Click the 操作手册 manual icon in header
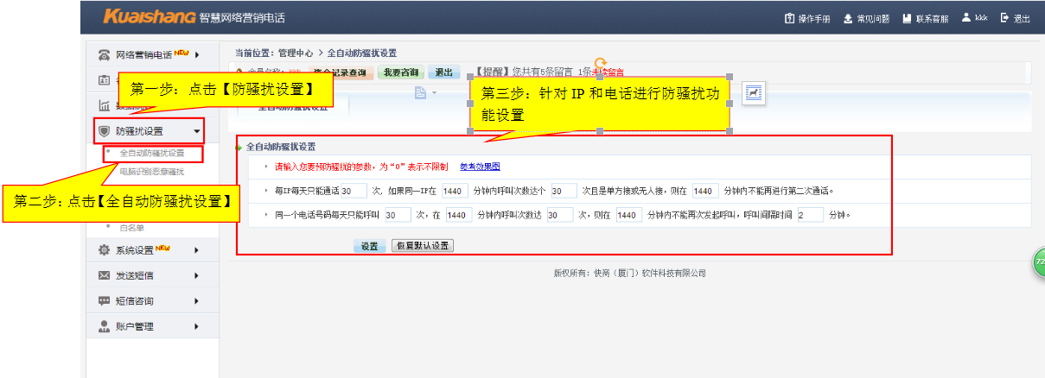 [789, 18]
